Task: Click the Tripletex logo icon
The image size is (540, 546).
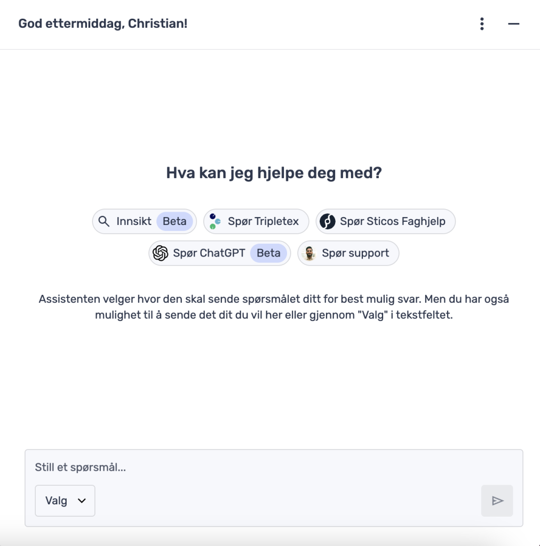Action: coord(215,221)
